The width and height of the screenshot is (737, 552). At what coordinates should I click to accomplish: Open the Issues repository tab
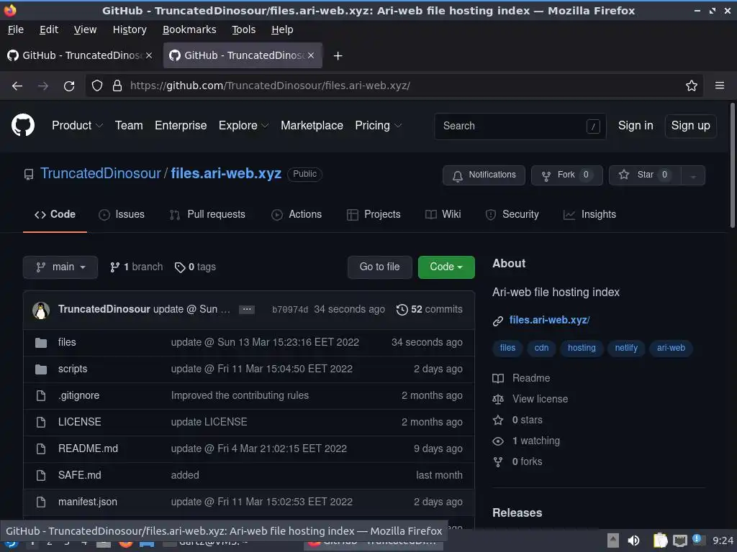click(122, 214)
